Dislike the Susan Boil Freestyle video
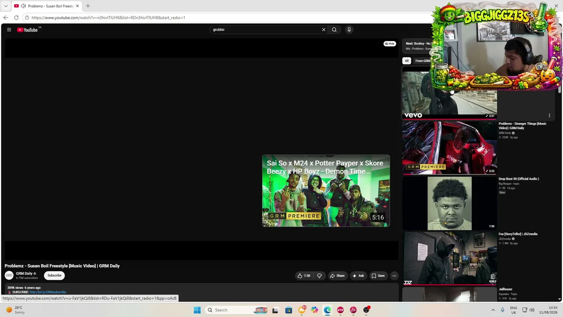563x317 pixels. [x=319, y=276]
